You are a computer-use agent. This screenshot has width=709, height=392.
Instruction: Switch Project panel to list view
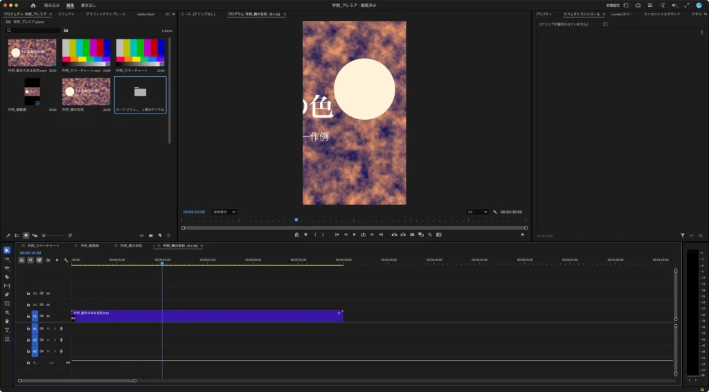pyautogui.click(x=17, y=235)
